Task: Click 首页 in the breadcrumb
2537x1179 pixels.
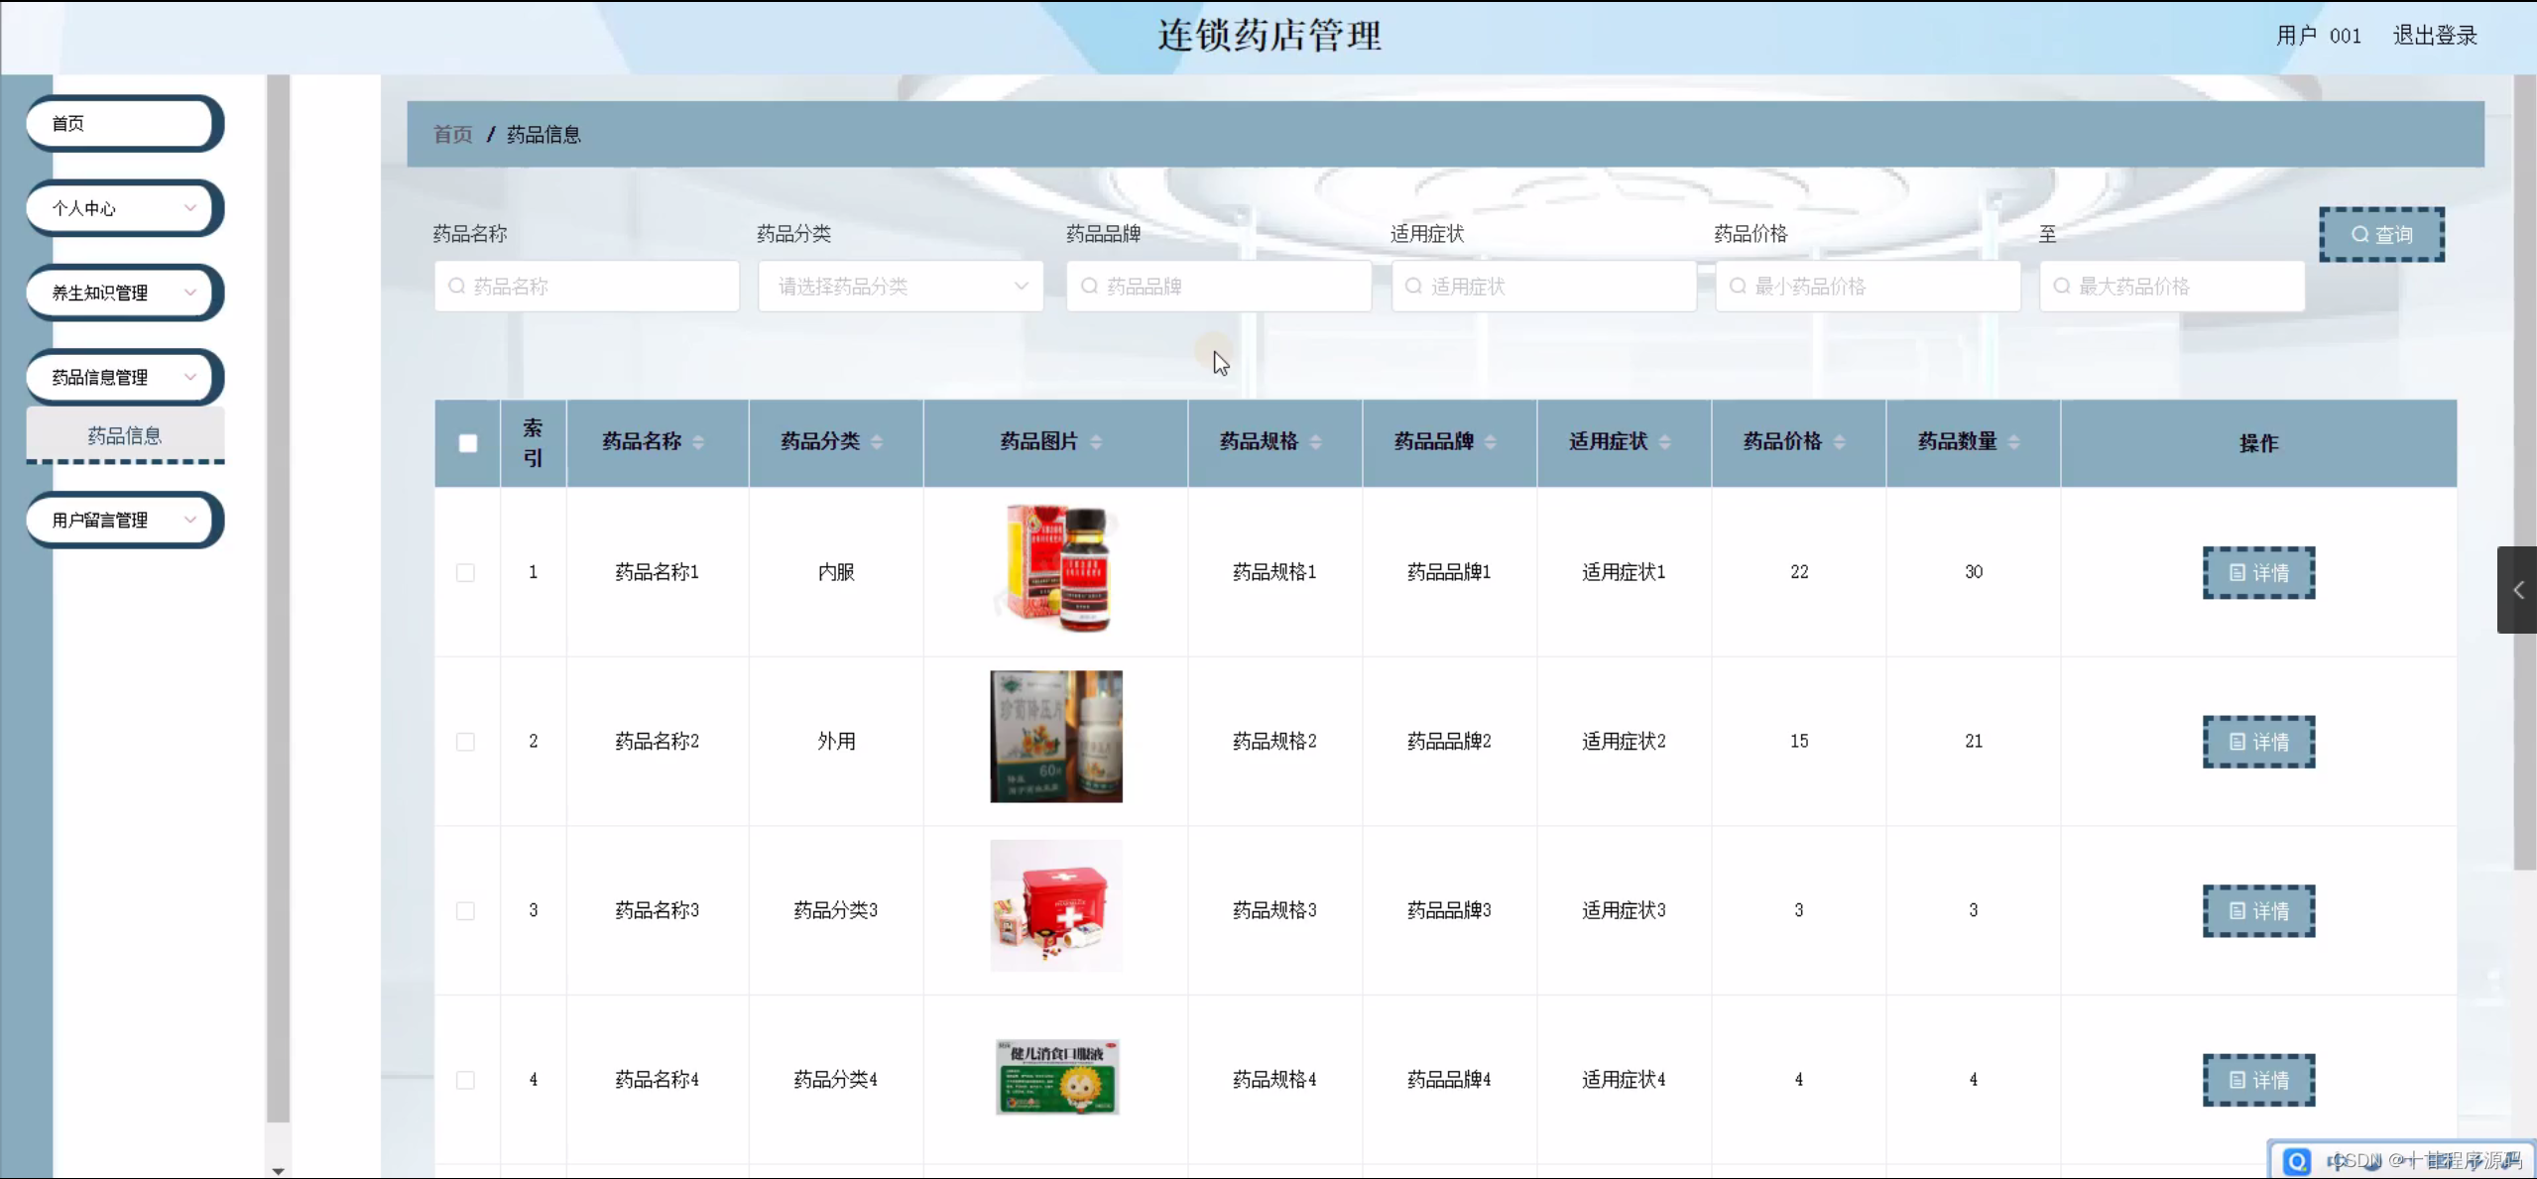Action: (451, 134)
